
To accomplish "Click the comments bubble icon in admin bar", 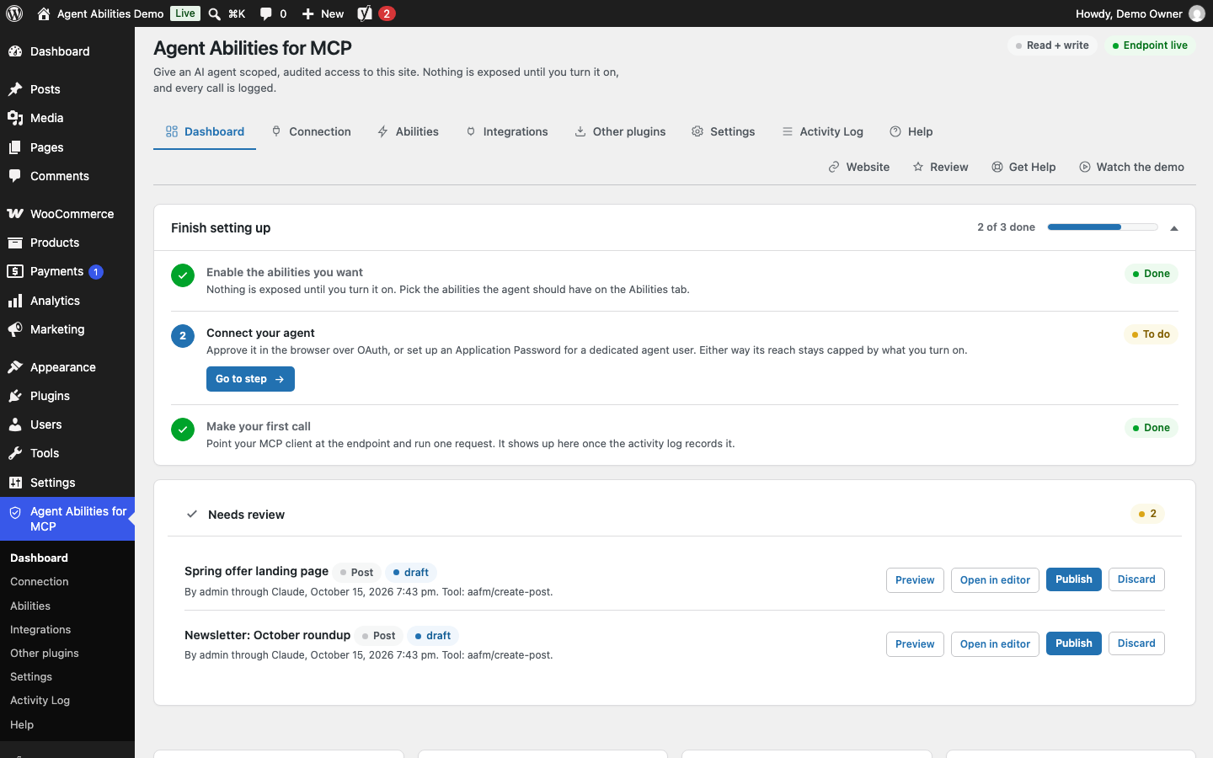I will 266,13.
